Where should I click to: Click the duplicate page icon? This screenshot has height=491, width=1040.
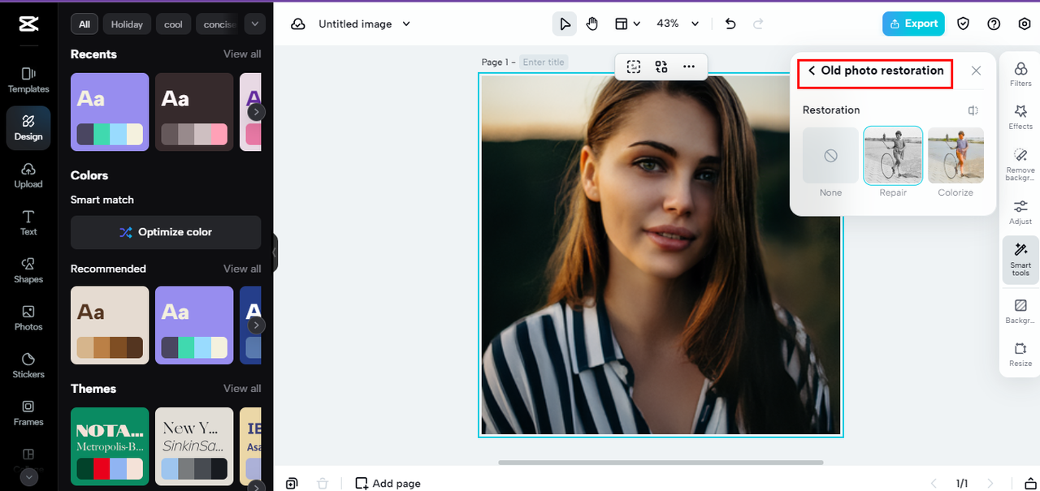[x=292, y=483]
